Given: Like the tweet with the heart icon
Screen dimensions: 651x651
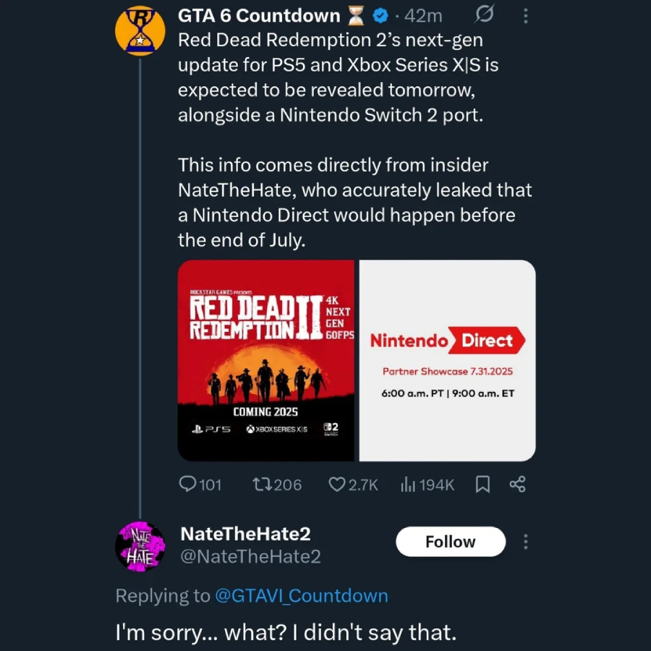Looking at the screenshot, I should coord(337,485).
